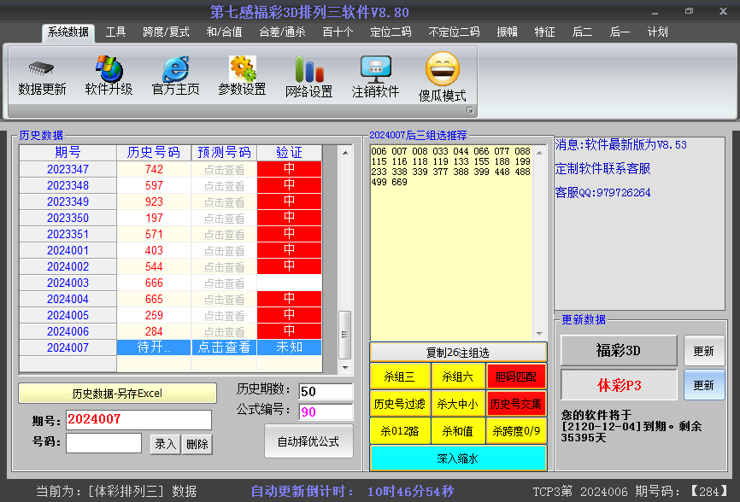Click the 杀组三 button
This screenshot has width=740, height=502.
pyautogui.click(x=400, y=376)
